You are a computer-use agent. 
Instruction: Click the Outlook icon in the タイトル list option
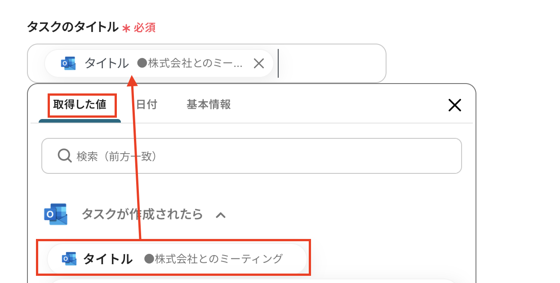pyautogui.click(x=69, y=259)
